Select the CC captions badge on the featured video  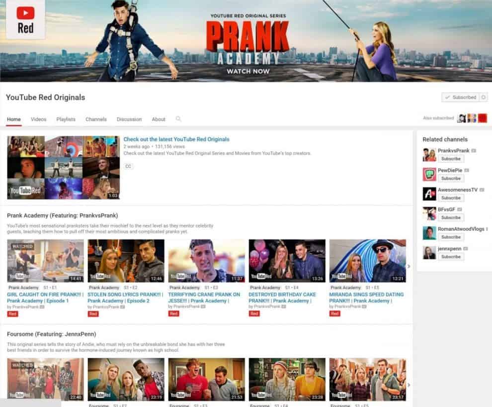[128, 166]
